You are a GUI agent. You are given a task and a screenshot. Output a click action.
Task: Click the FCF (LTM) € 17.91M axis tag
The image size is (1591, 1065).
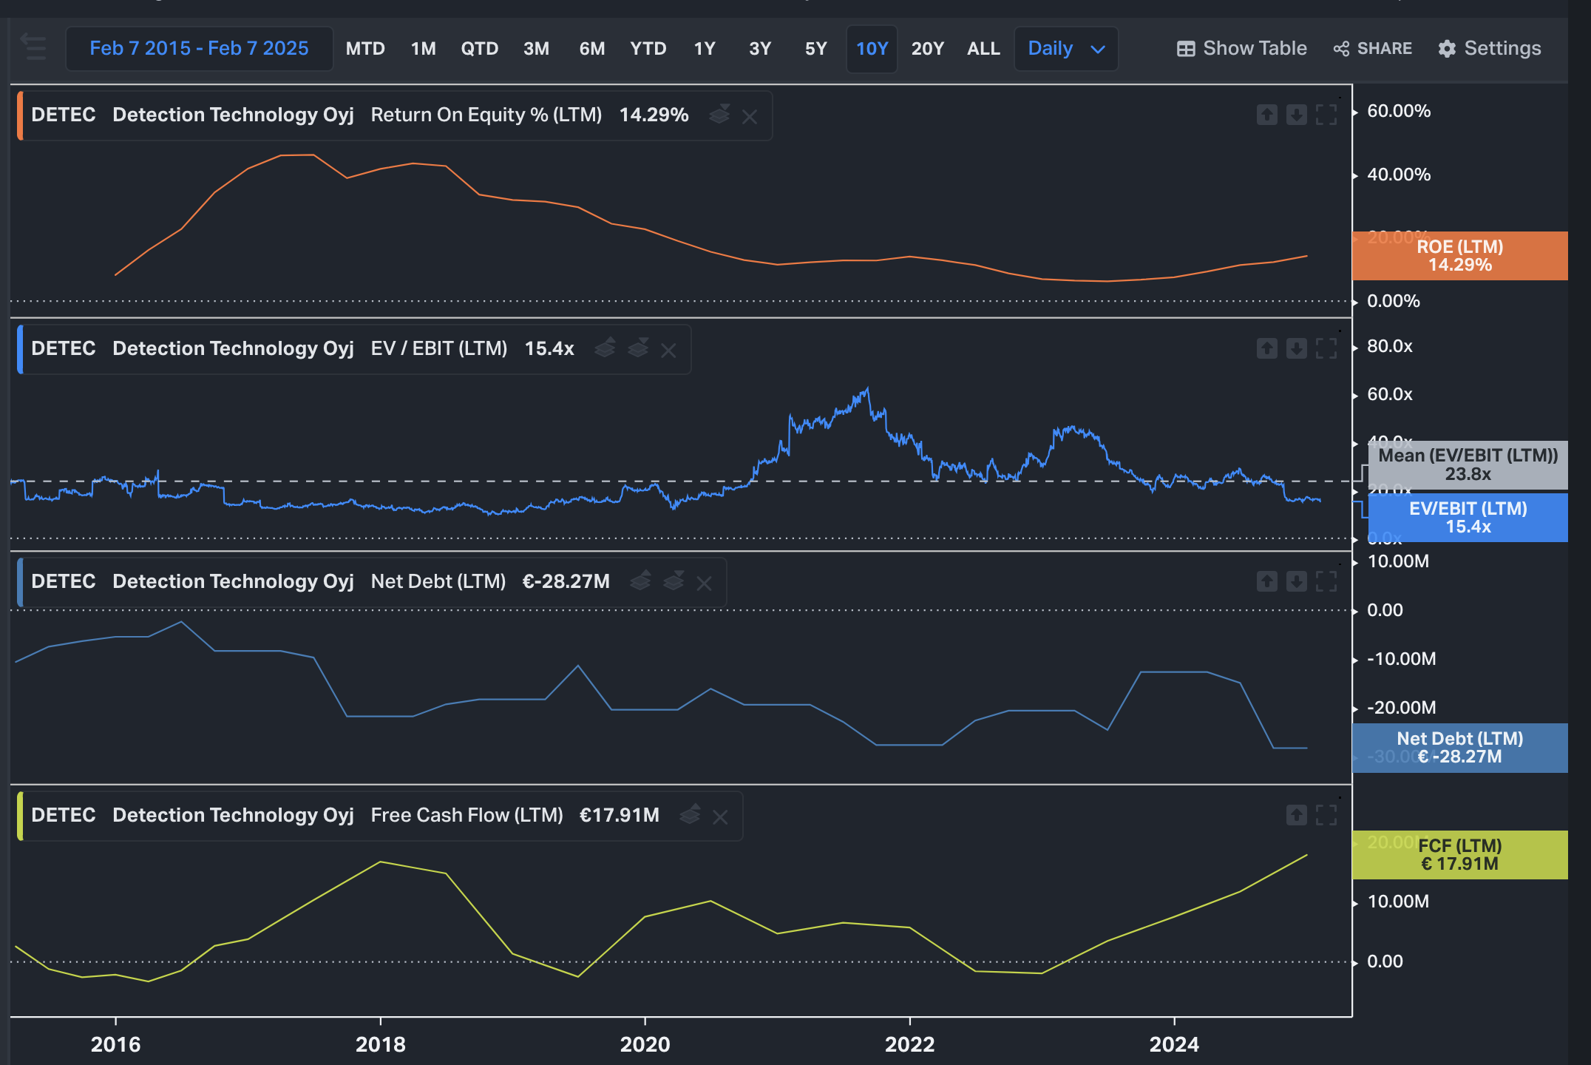click(x=1459, y=855)
